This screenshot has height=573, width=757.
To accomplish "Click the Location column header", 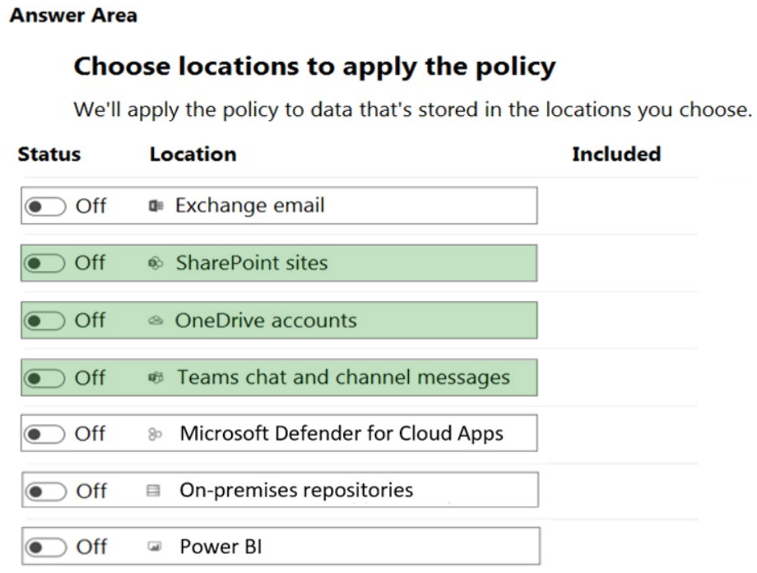I will point(193,155).
